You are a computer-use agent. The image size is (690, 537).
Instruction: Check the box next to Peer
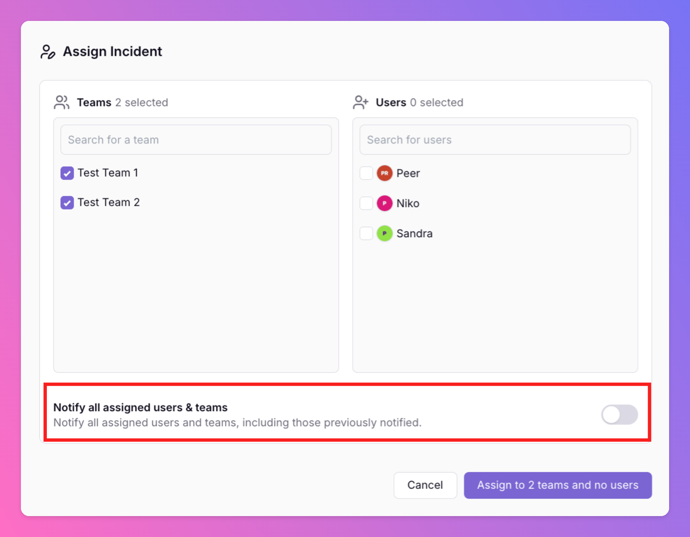366,173
